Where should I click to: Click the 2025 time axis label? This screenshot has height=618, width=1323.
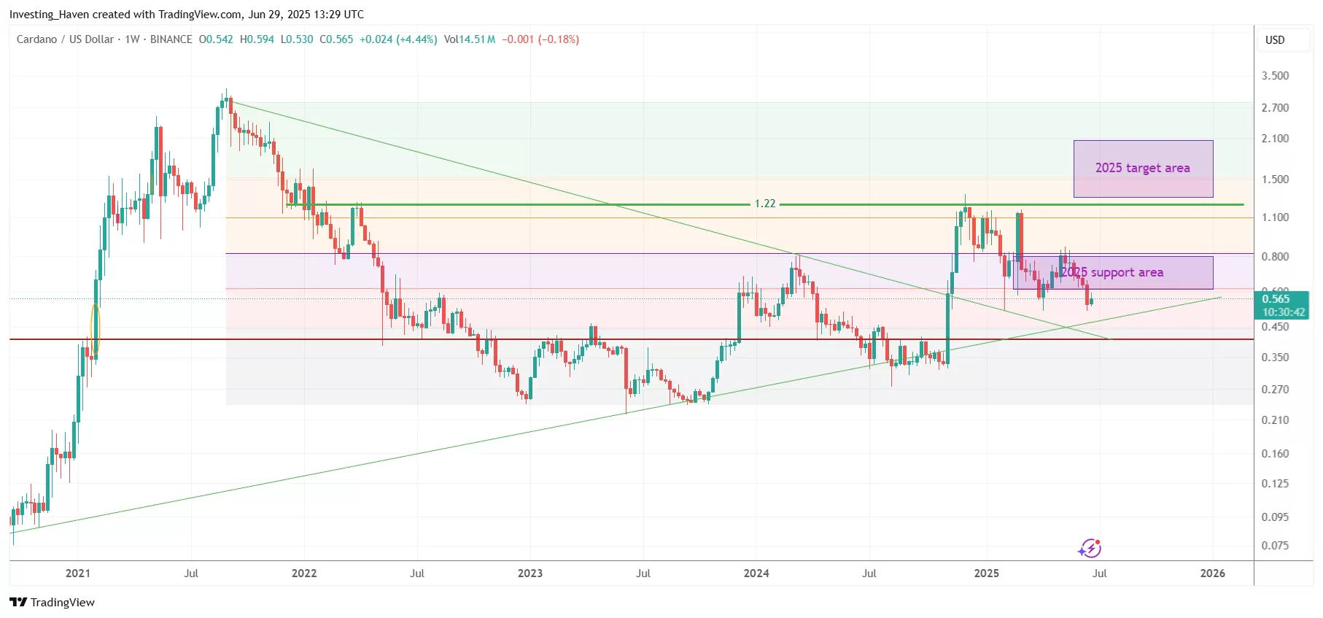(987, 573)
